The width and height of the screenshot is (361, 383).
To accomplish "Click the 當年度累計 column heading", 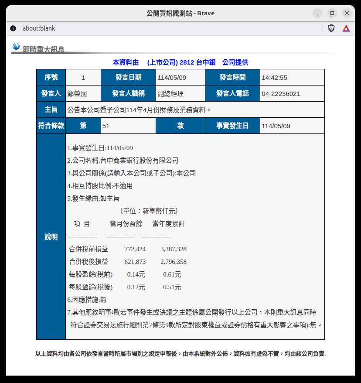I will tap(169, 224).
